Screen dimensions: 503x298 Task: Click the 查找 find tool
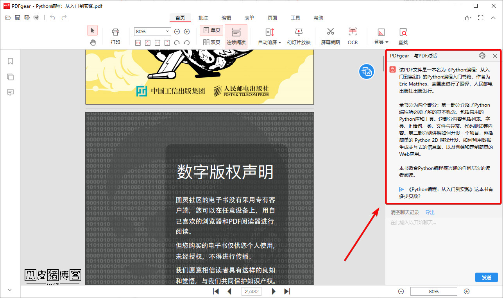pos(403,36)
